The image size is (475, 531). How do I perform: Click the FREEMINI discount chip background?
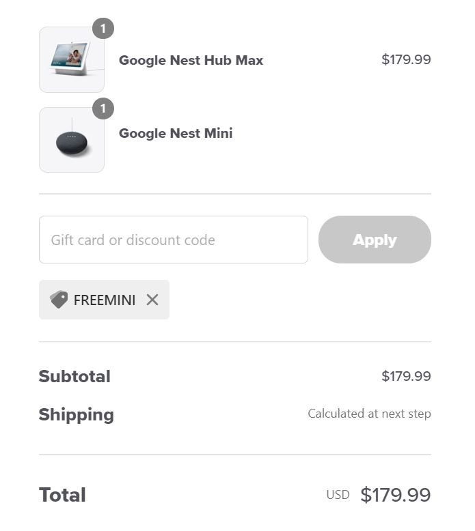[104, 300]
